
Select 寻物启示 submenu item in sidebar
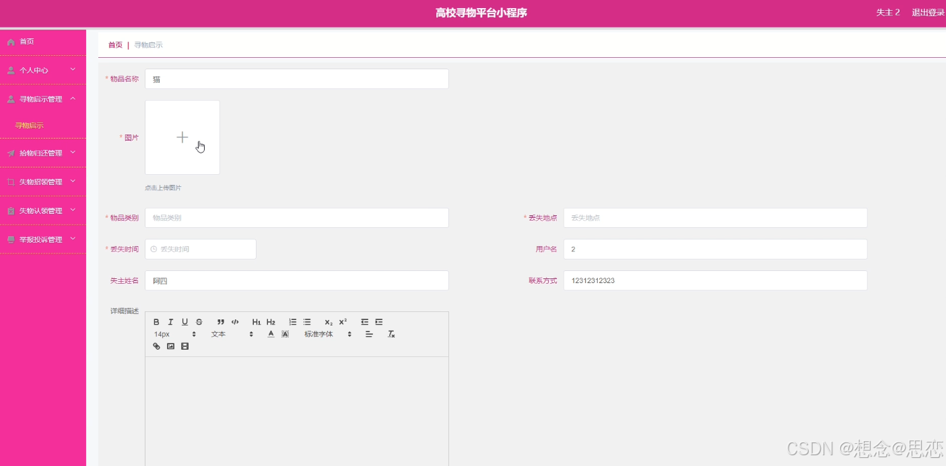[30, 126]
